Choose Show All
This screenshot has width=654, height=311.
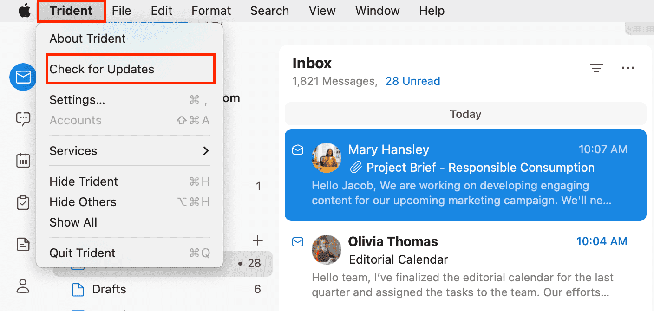click(x=130, y=222)
